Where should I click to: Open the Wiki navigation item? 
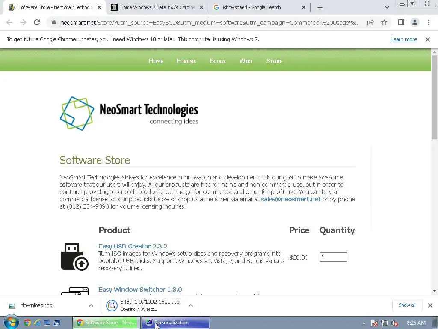[246, 61]
